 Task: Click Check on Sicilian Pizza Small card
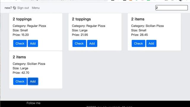click(139, 43)
